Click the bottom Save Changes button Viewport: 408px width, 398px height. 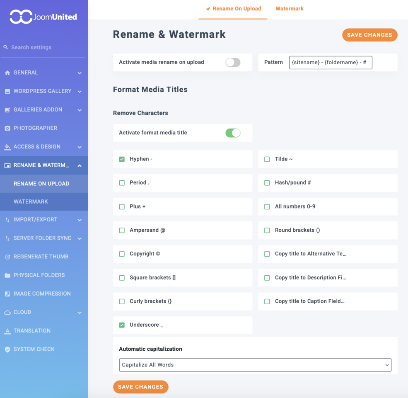(x=140, y=387)
